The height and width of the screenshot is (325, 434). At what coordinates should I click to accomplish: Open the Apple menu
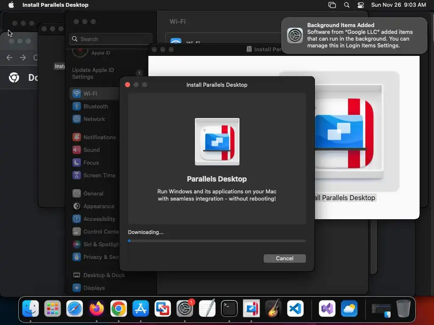coord(11,5)
